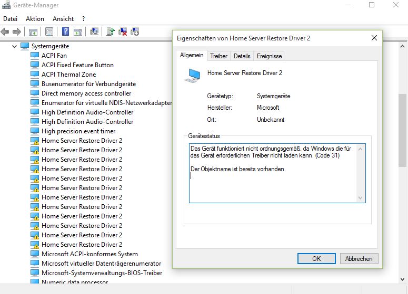Click the dialog title Eigenschaften von Home Server Restore Driver 2
The height and width of the screenshot is (294, 408).
[244, 38]
